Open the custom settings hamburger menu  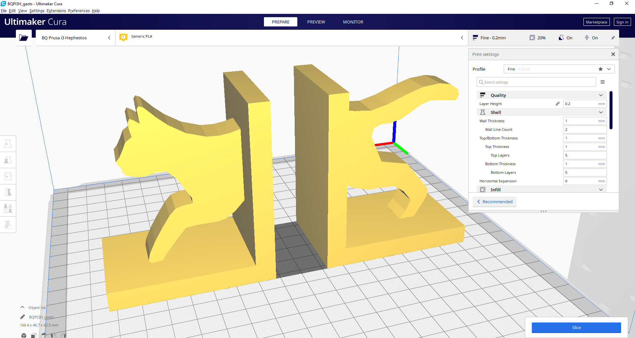[603, 82]
